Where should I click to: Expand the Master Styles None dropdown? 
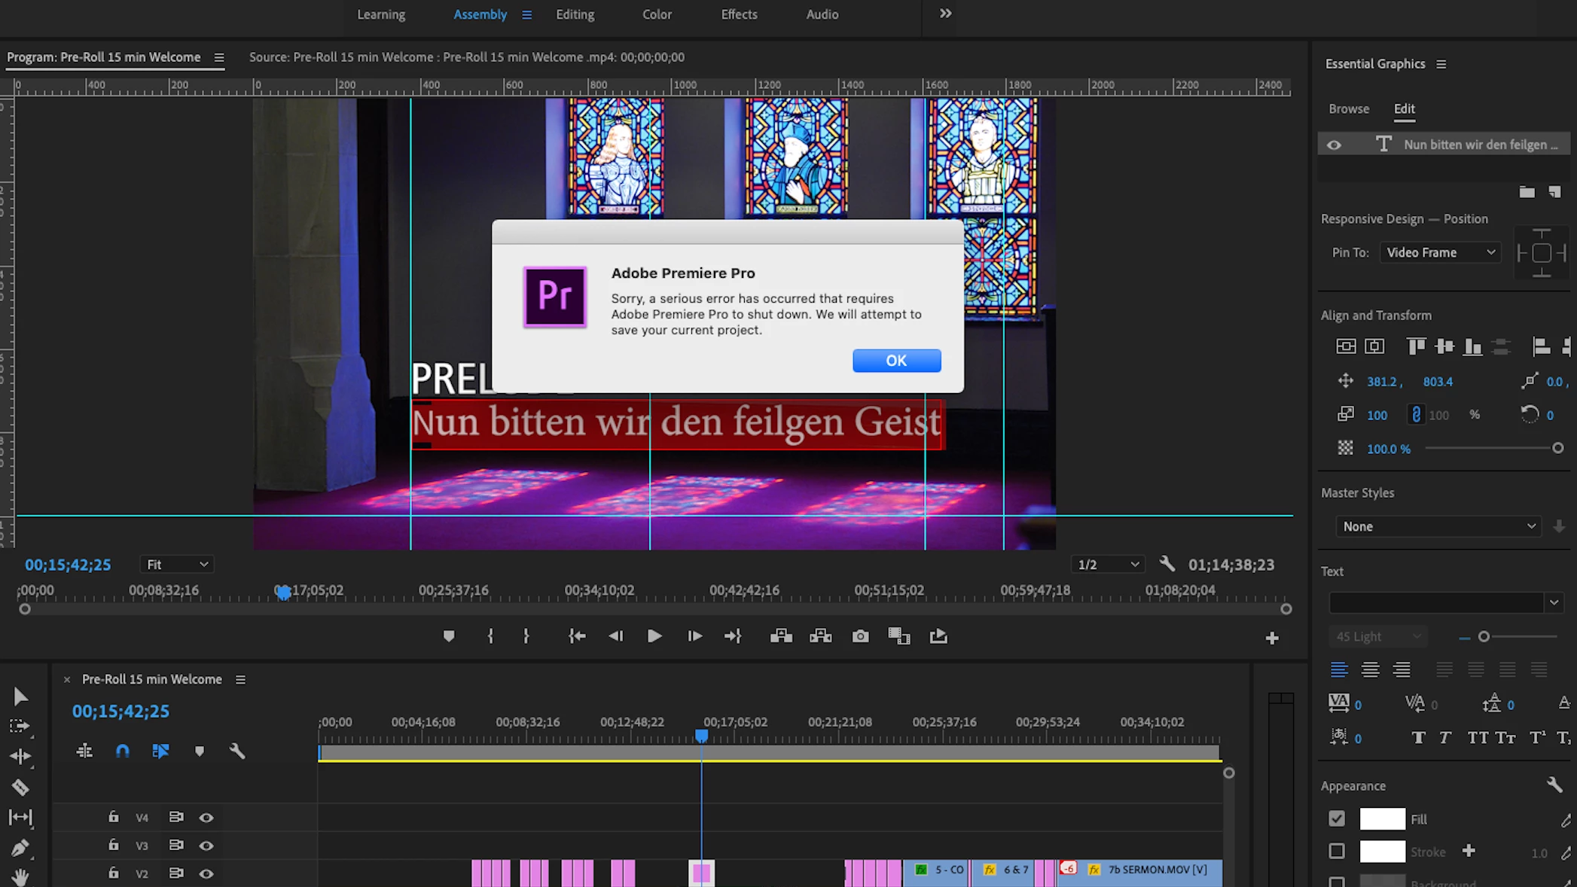coord(1438,526)
